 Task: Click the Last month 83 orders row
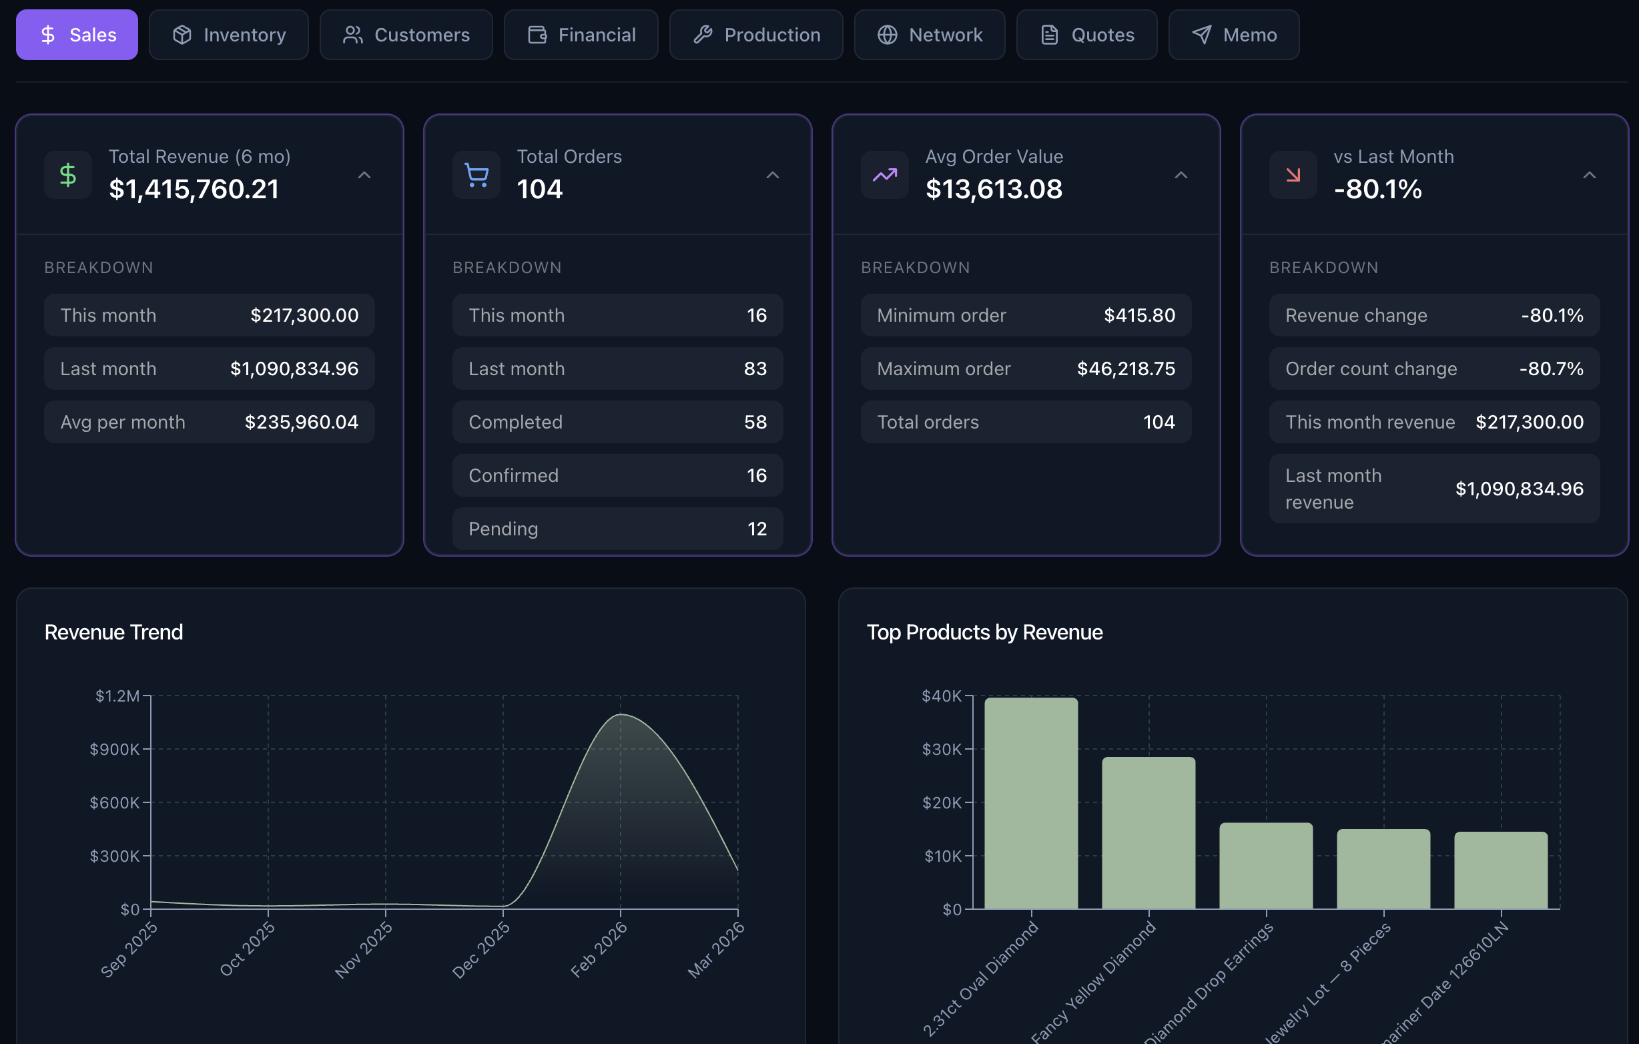(618, 368)
